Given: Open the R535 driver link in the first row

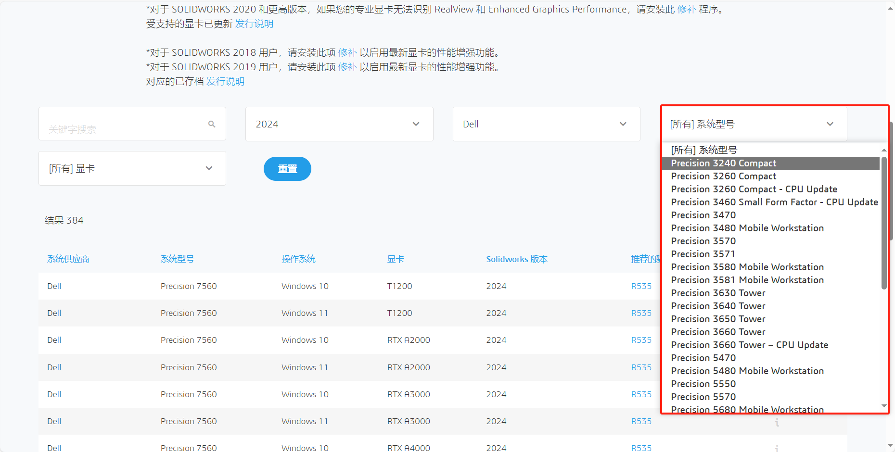Looking at the screenshot, I should tap(641, 286).
